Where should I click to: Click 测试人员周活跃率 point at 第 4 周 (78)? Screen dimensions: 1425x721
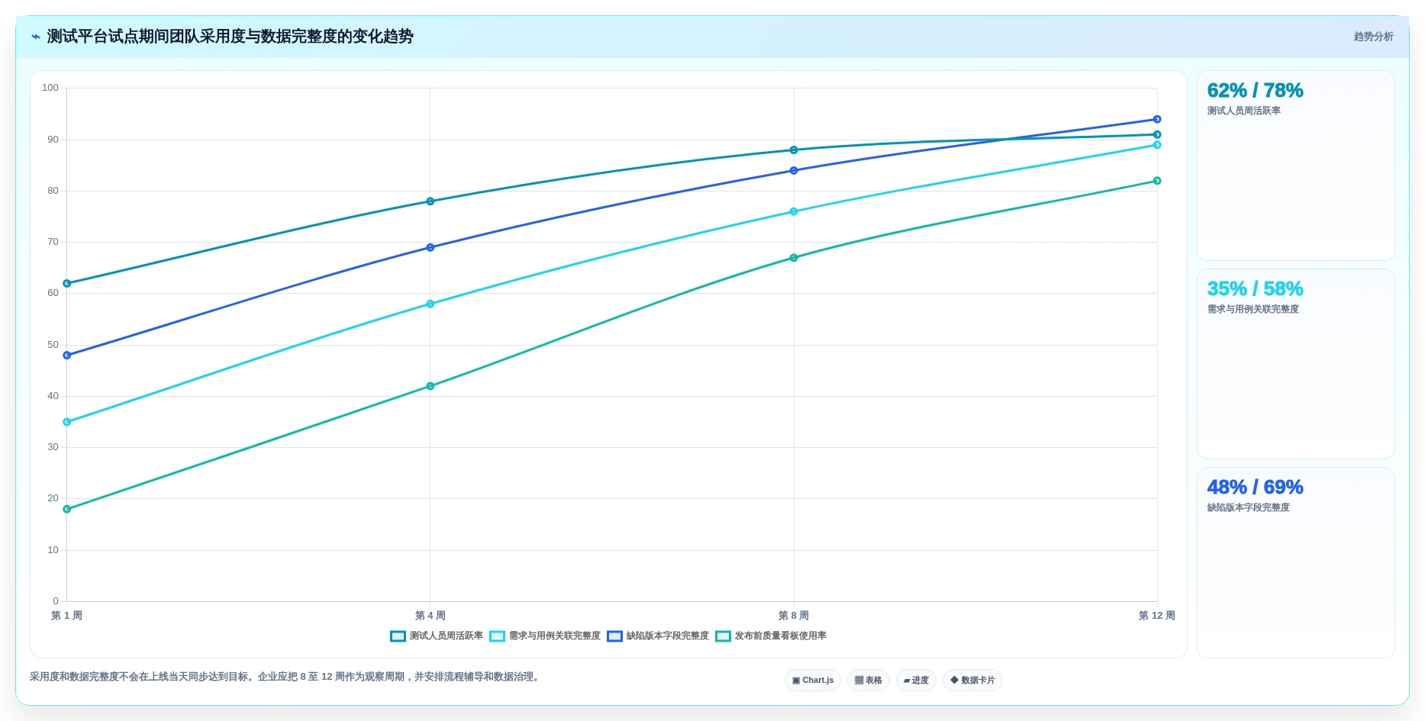pos(430,201)
